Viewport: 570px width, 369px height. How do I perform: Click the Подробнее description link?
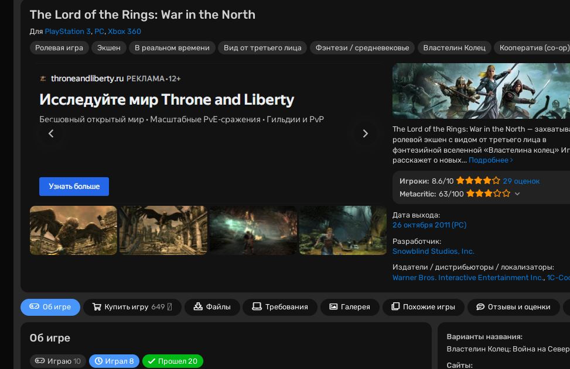point(491,160)
